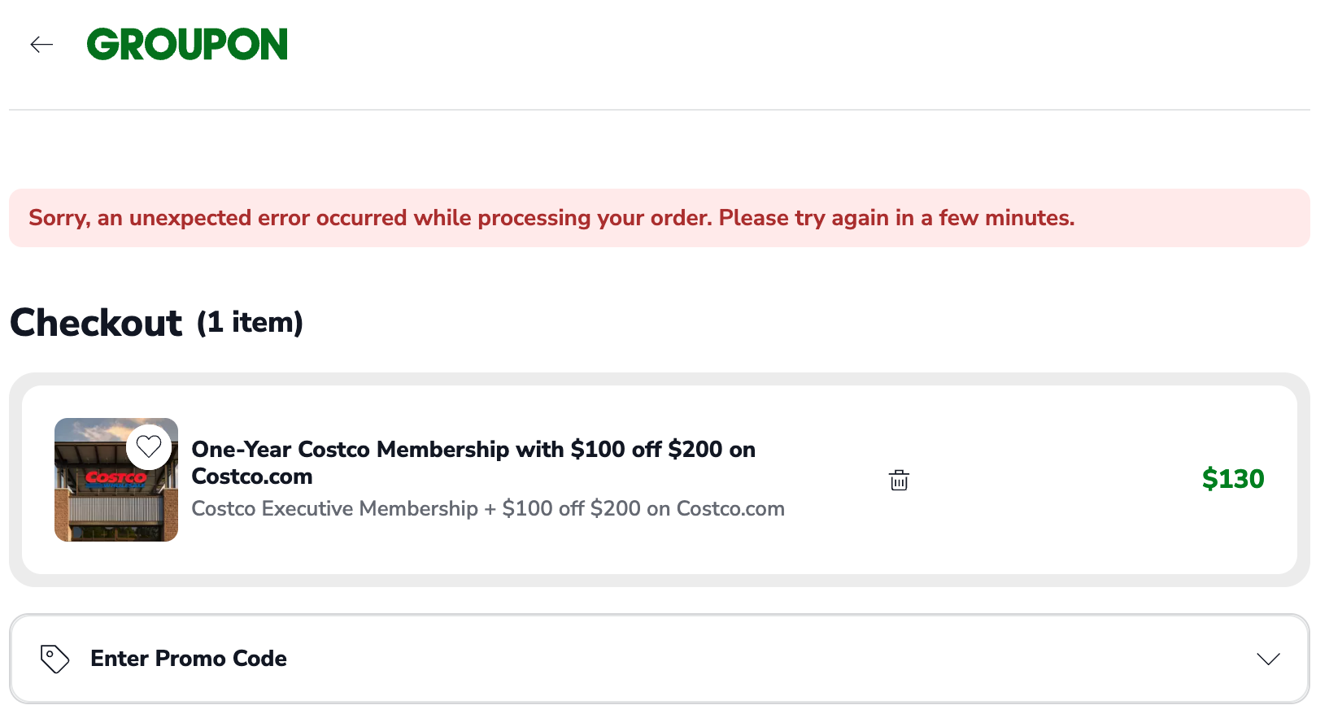Image resolution: width=1329 pixels, height=727 pixels.
Task: Save Costco deal with heart icon
Action: coord(149,446)
